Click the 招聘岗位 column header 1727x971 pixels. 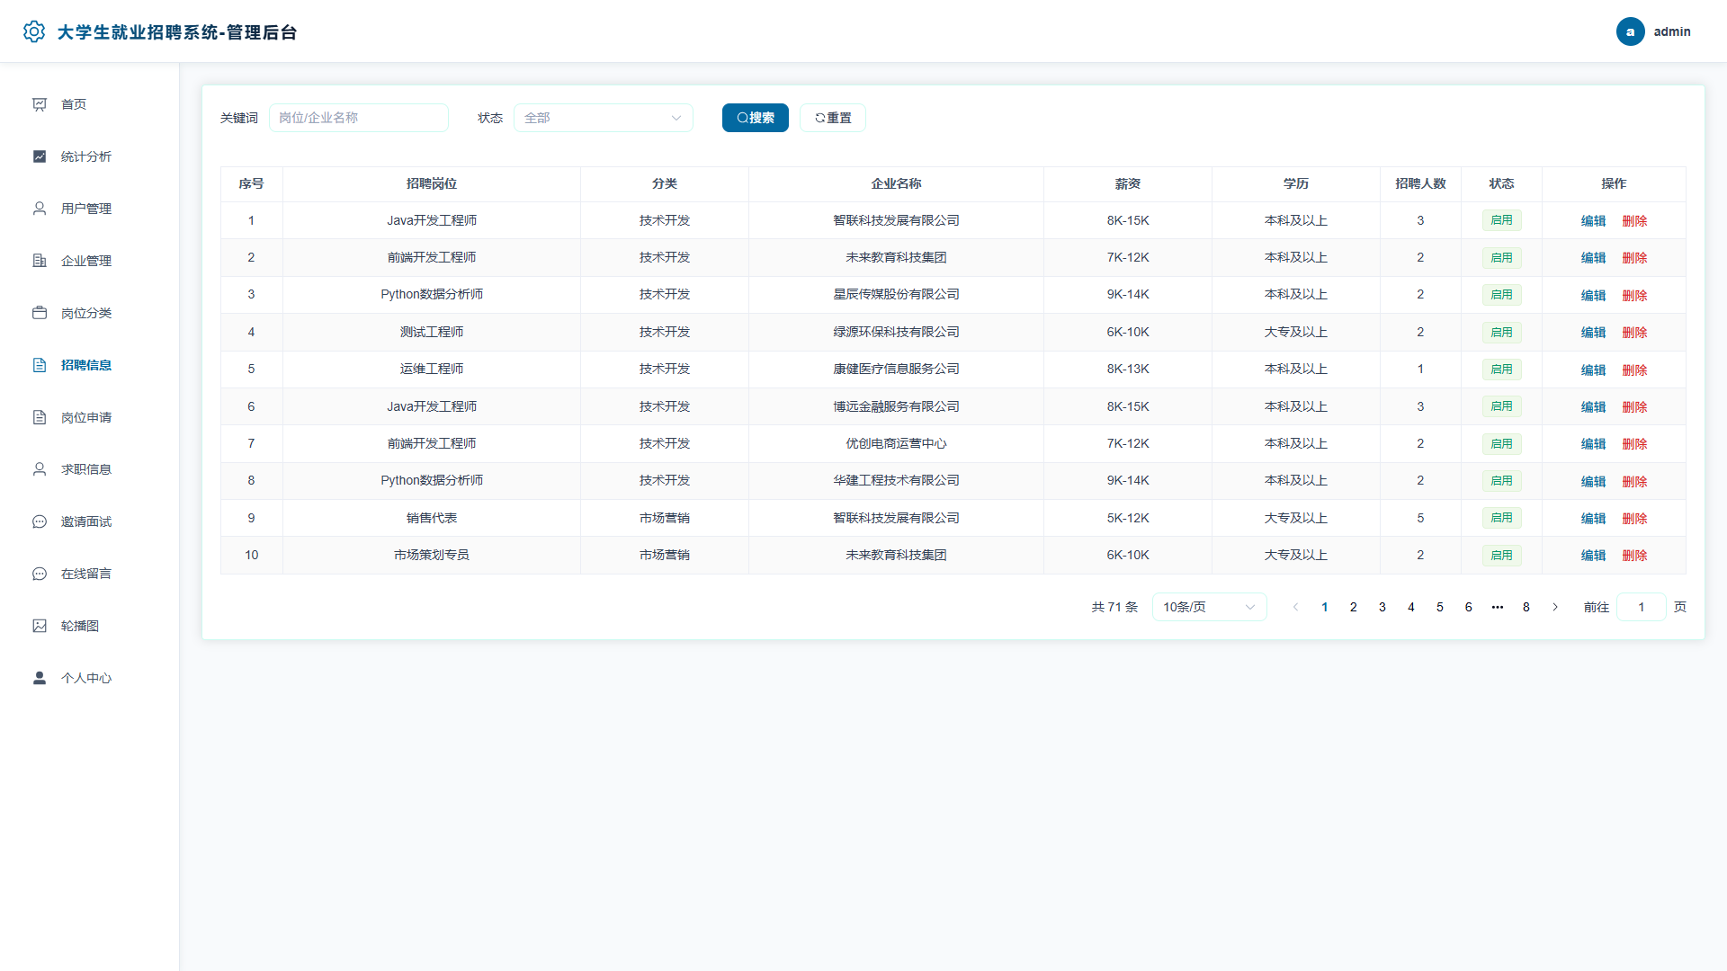pos(432,183)
